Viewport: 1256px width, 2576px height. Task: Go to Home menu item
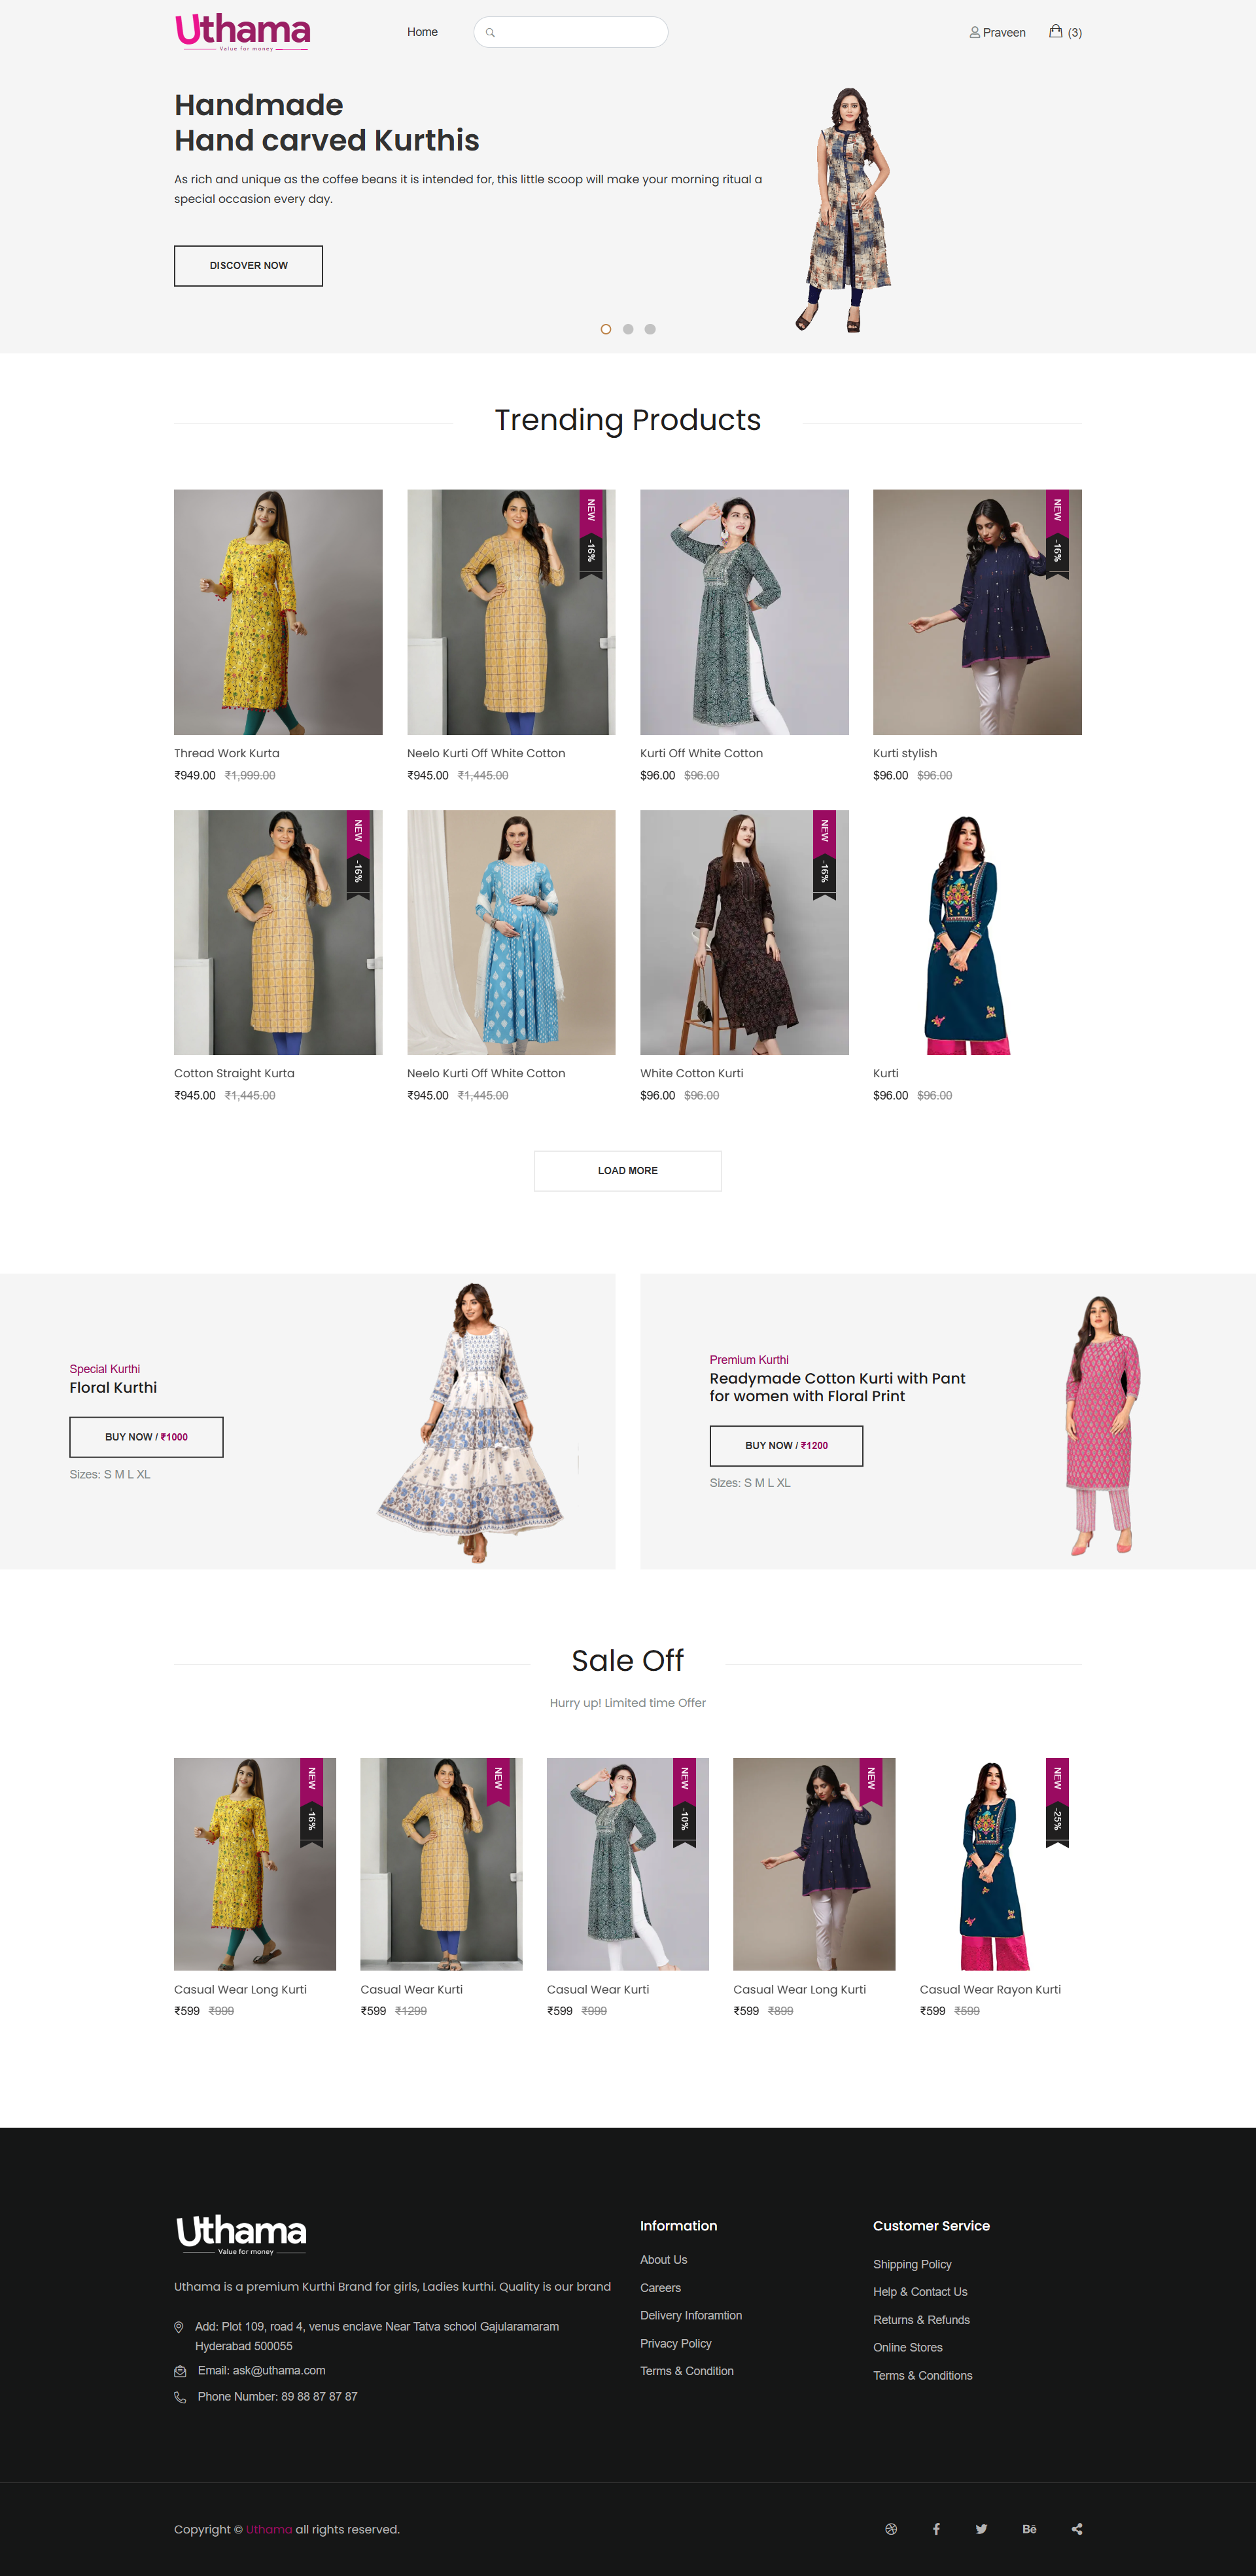coord(422,32)
